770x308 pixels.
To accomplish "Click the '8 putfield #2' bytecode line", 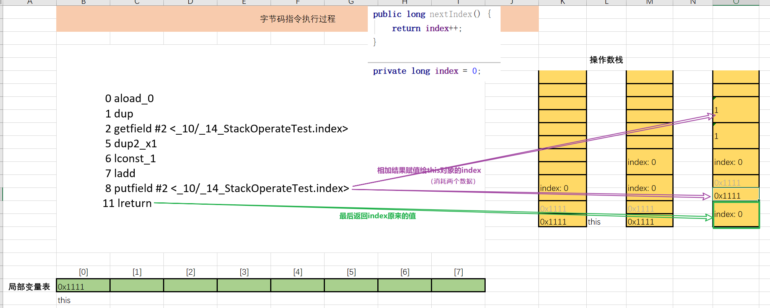I will [x=227, y=188].
